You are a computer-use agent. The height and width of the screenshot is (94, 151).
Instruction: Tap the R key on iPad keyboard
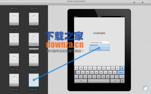90,68
